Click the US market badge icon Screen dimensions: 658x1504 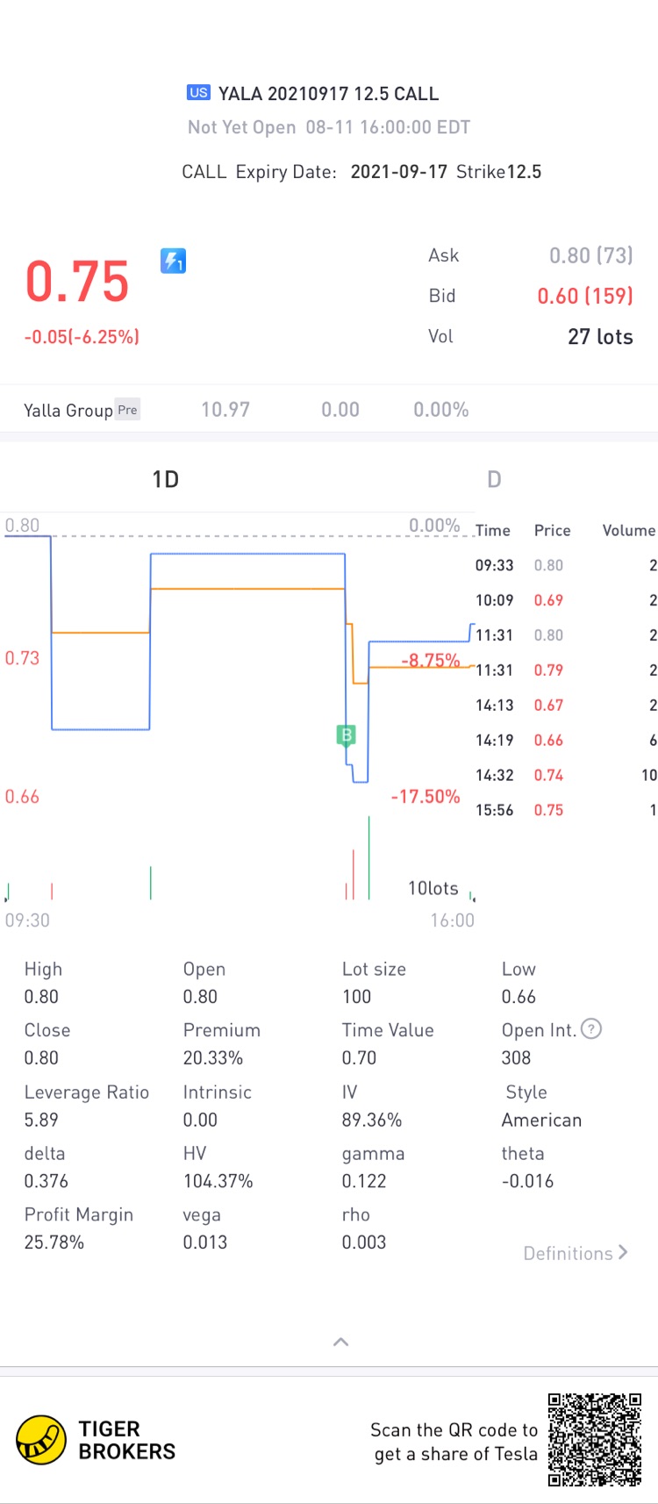[x=198, y=93]
